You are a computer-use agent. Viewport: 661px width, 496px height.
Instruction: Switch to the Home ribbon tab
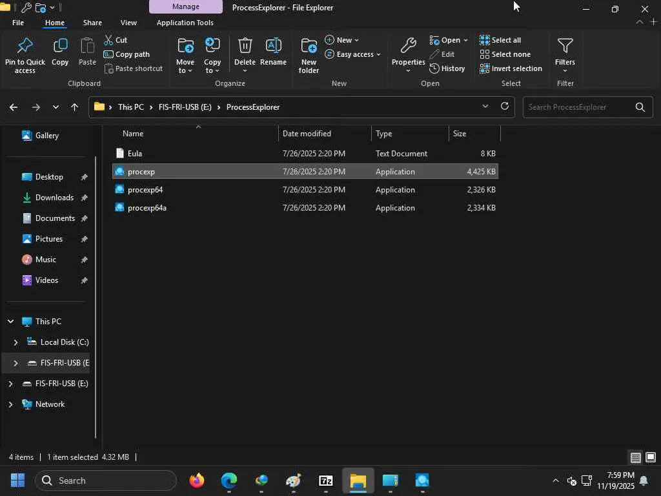55,23
